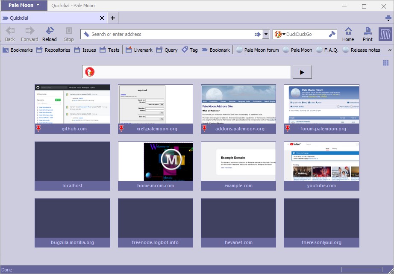The width and height of the screenshot is (394, 274).
Task: Unpin the addons.palemoon.org tile
Action: point(205,129)
